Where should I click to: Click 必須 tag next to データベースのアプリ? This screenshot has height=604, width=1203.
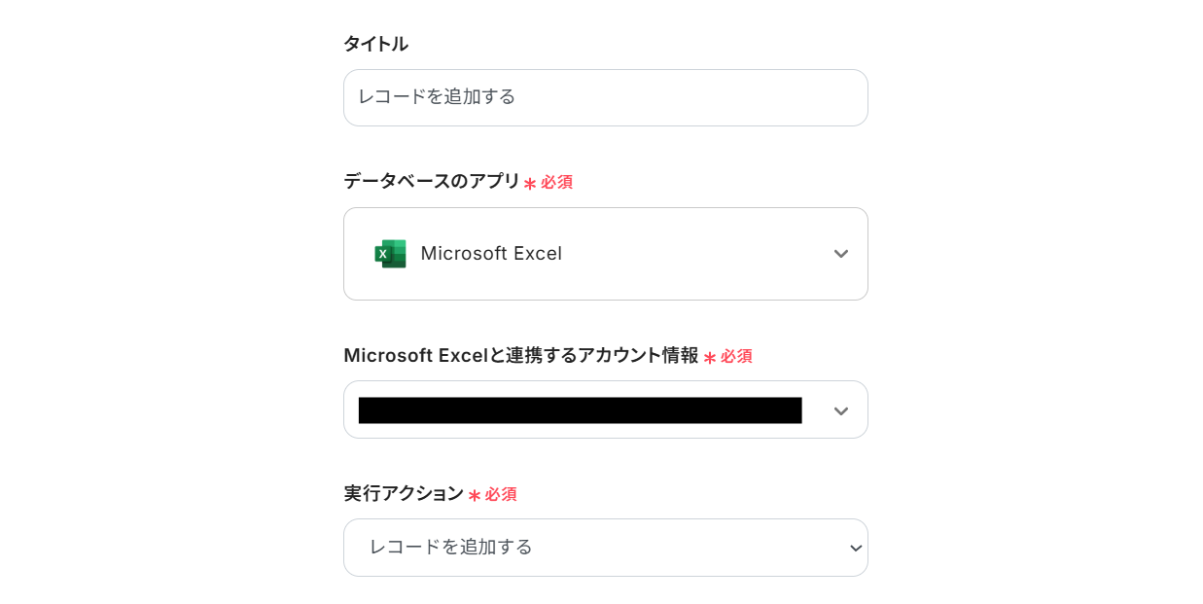(557, 182)
